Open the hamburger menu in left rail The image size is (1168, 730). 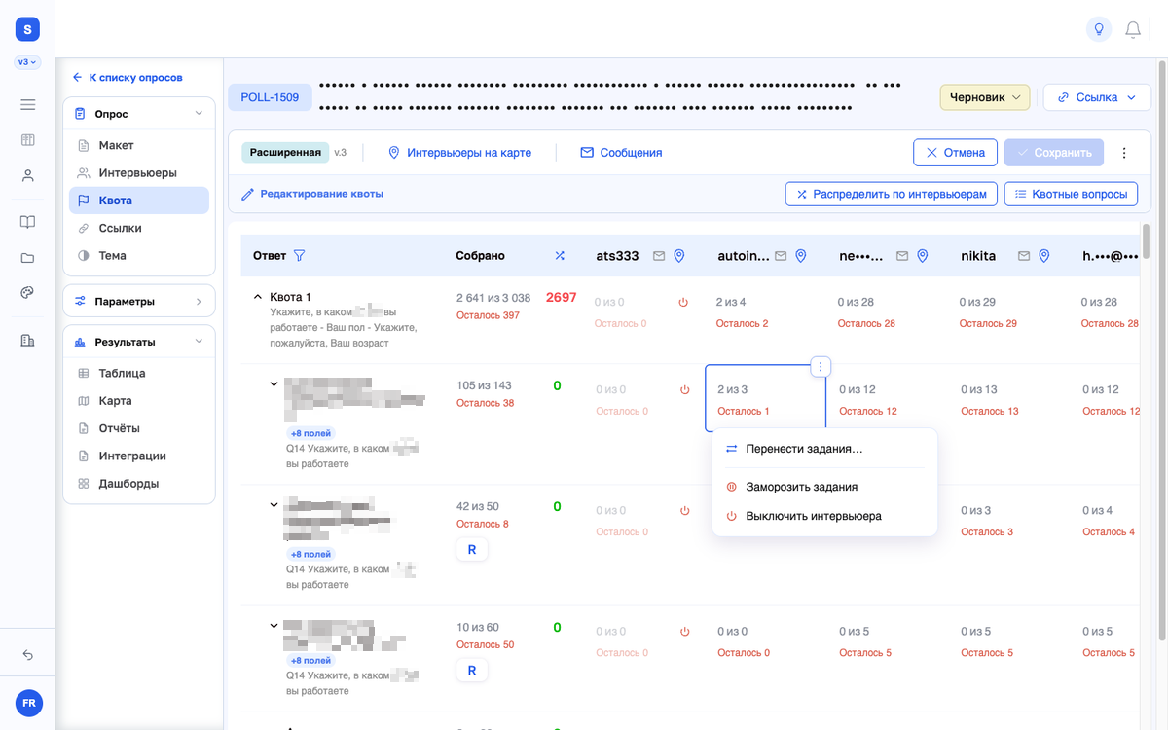pyautogui.click(x=27, y=104)
